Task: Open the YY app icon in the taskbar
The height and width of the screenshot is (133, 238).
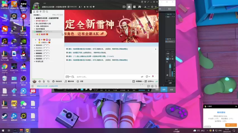Action: tap(27, 131)
